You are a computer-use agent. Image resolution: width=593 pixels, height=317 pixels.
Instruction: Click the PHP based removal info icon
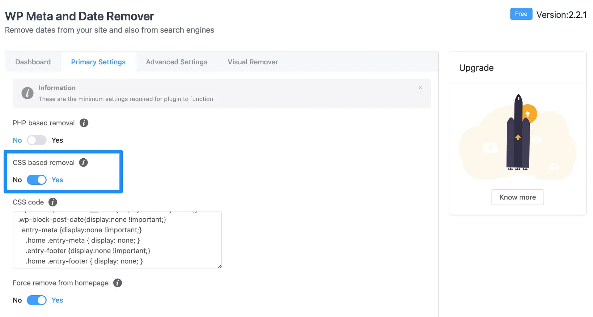(83, 123)
